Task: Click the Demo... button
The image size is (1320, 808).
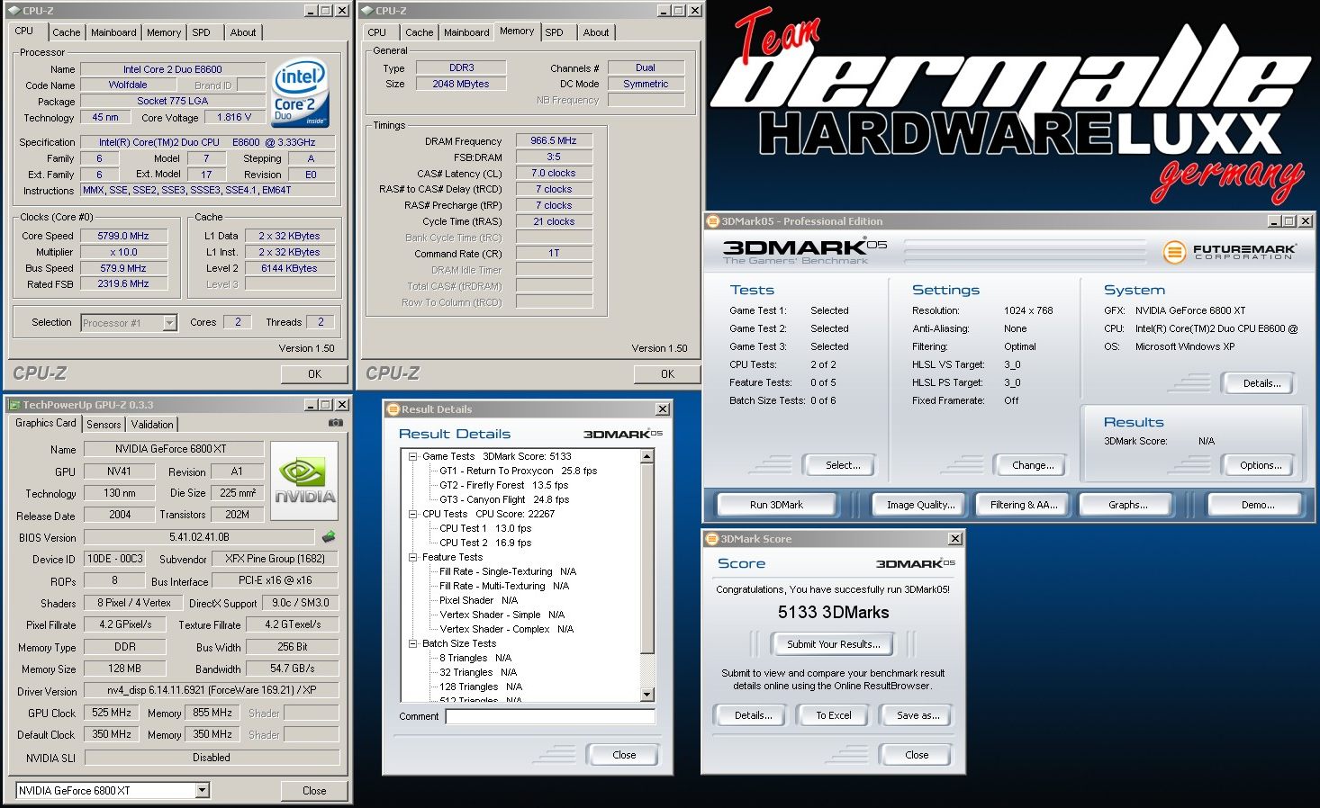Action: 1258,505
